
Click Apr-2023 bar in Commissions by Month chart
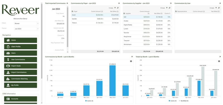100,88
